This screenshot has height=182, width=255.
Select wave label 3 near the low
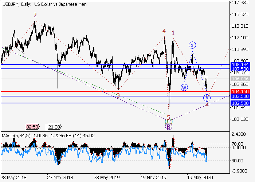118,95
